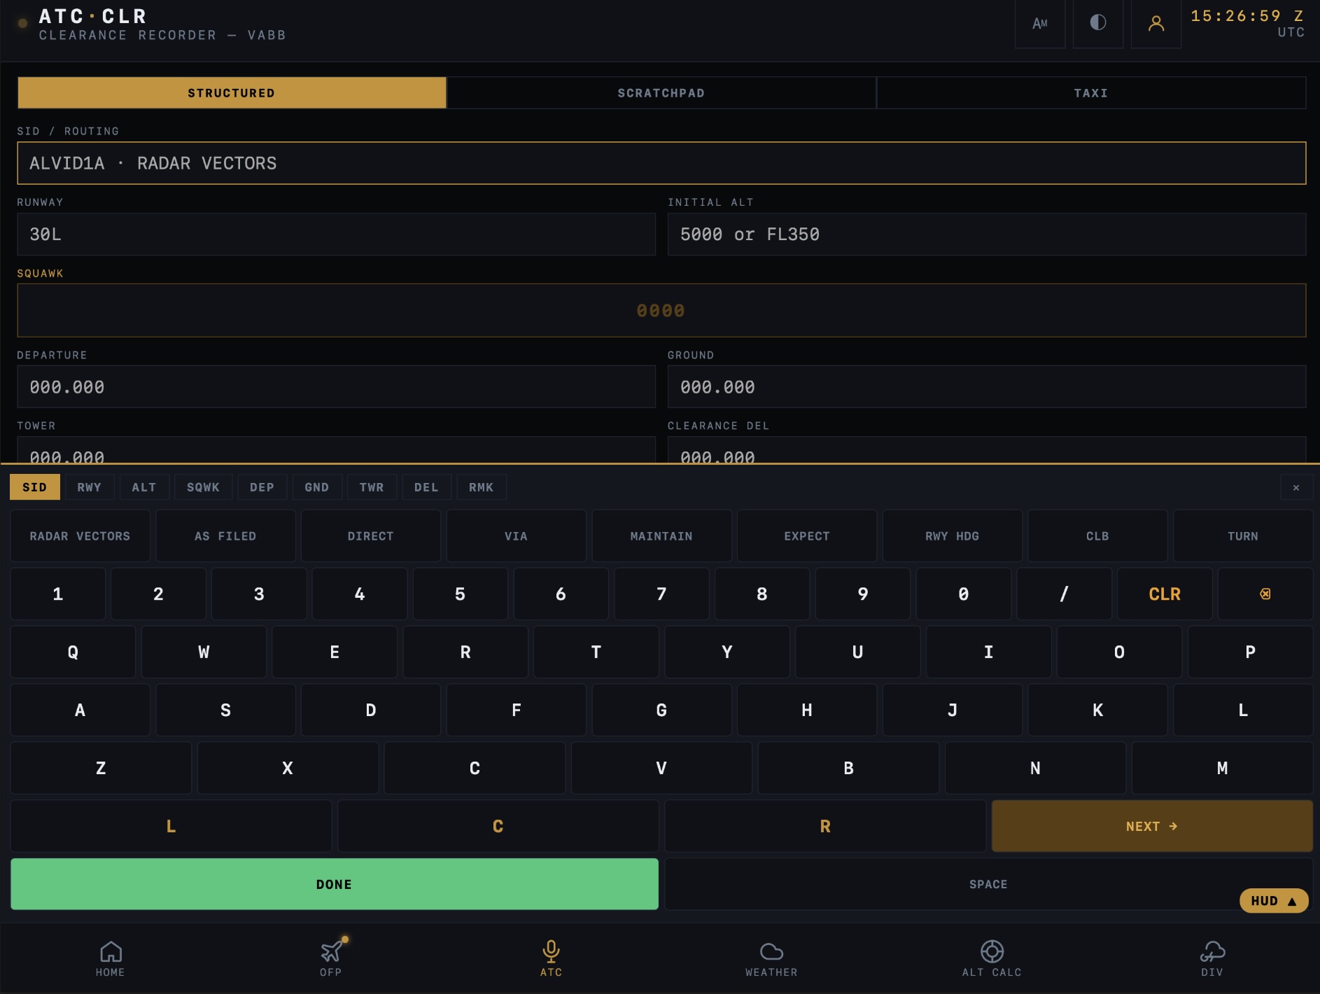Viewport: 1320px width, 994px height.
Task: Select the SID keyboard field tab
Action: pyautogui.click(x=35, y=487)
